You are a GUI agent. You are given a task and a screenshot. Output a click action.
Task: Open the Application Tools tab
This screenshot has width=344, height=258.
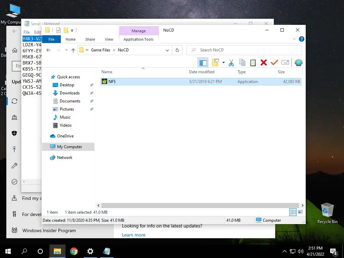(x=138, y=39)
